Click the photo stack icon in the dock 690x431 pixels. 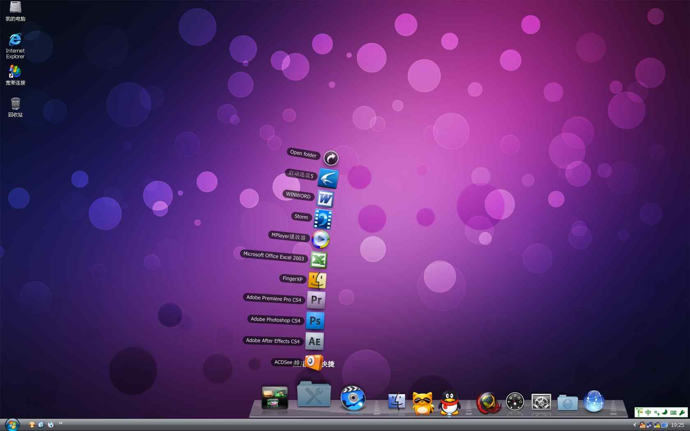coord(275,397)
